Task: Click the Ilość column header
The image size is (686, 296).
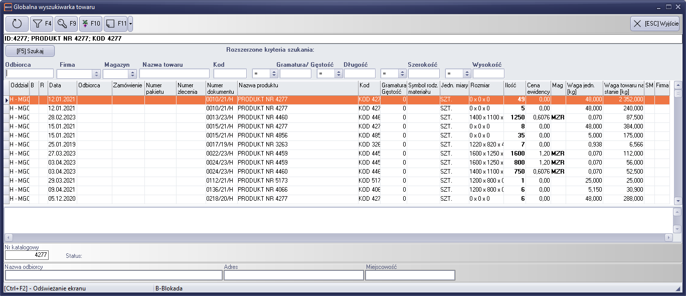Action: point(514,88)
